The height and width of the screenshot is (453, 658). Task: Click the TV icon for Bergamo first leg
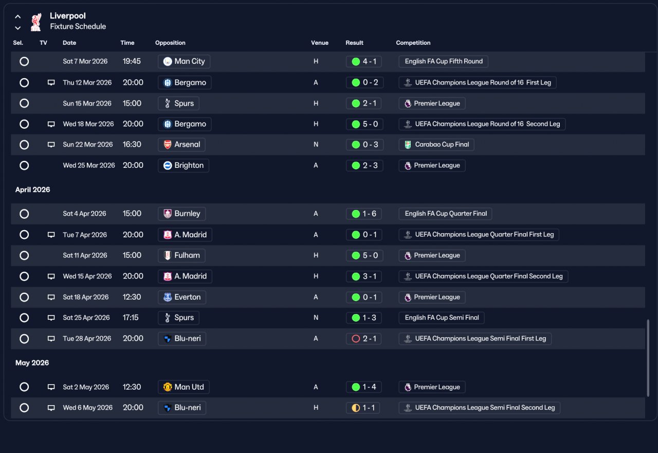click(51, 82)
